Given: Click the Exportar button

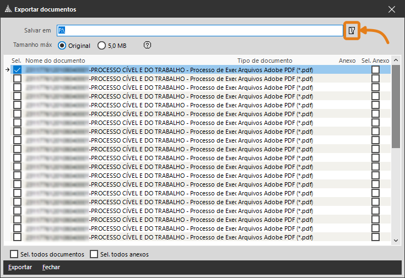Looking at the screenshot, I should (20, 268).
